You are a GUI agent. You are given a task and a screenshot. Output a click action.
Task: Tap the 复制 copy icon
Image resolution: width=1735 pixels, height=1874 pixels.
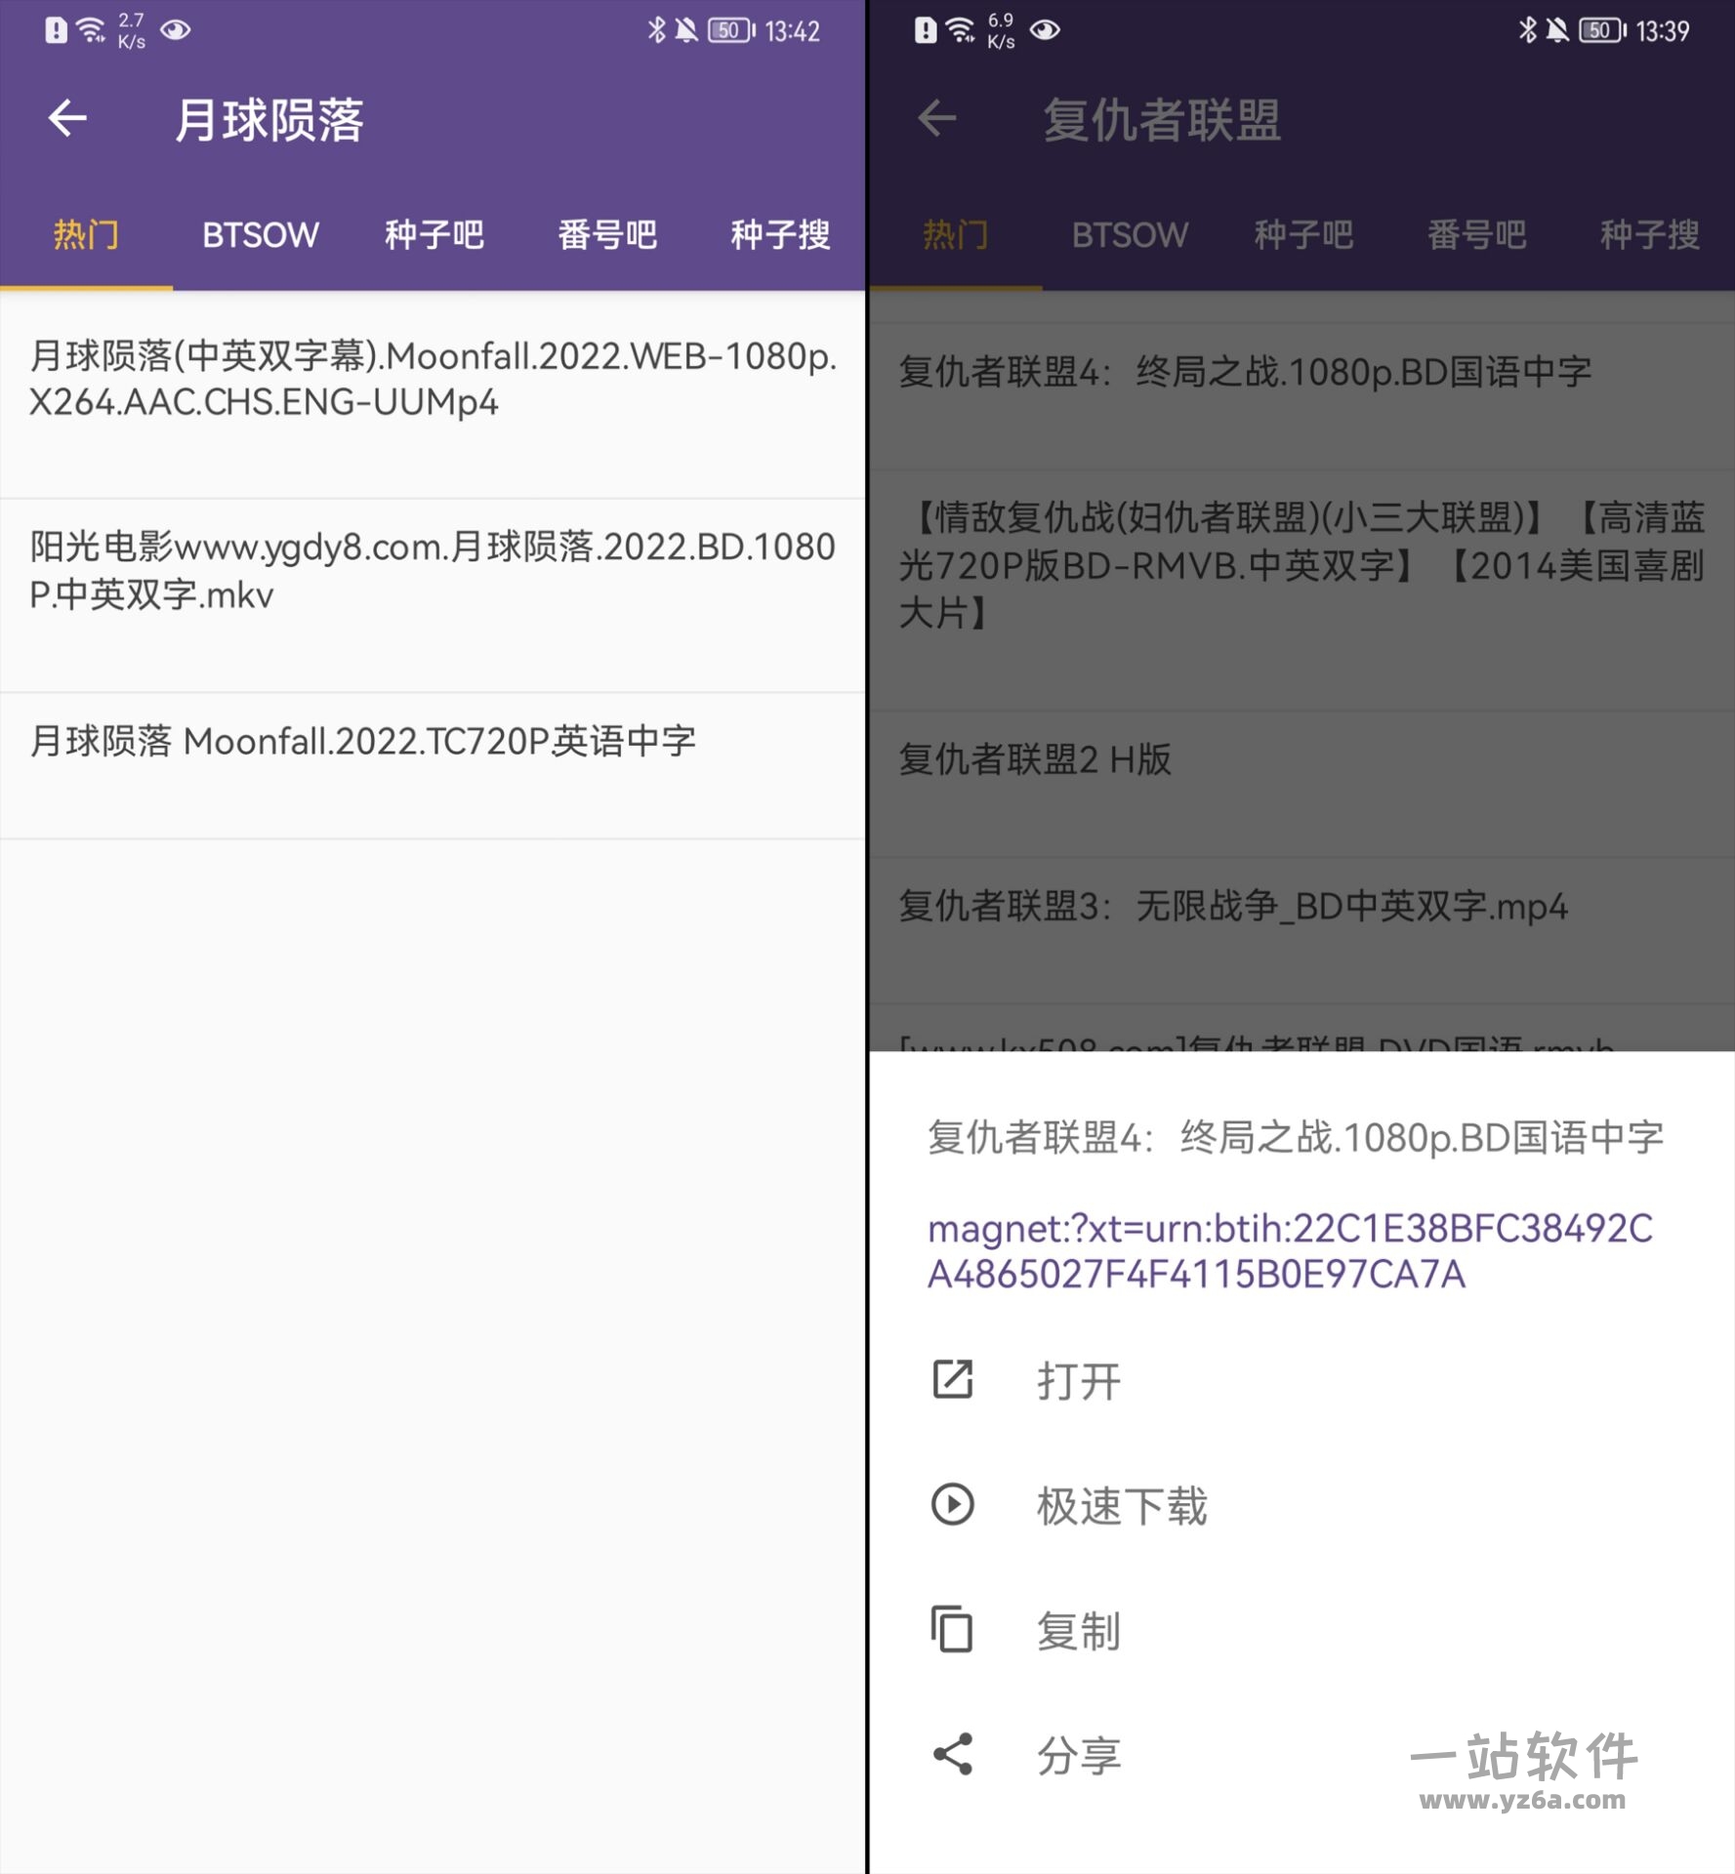coord(952,1629)
